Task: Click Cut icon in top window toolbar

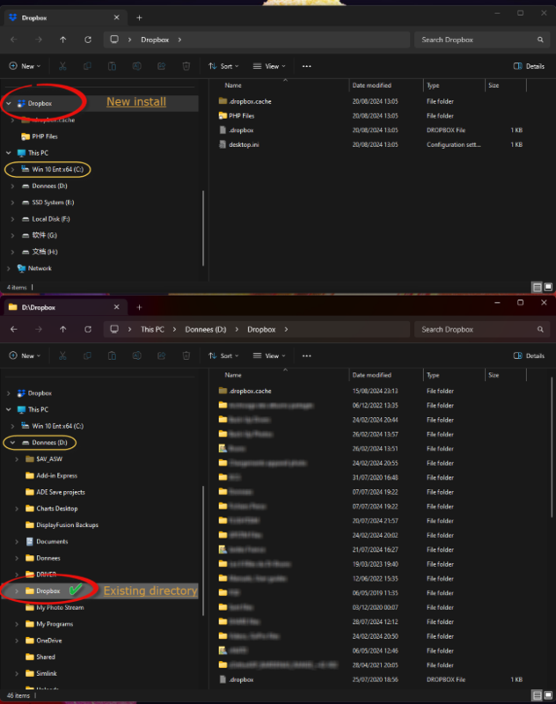Action: click(x=62, y=66)
